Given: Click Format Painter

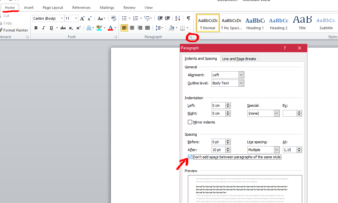Looking at the screenshot, I should pyautogui.click(x=14, y=30).
